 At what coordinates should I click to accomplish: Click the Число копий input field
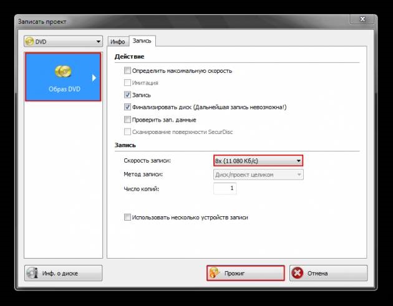click(x=225, y=188)
